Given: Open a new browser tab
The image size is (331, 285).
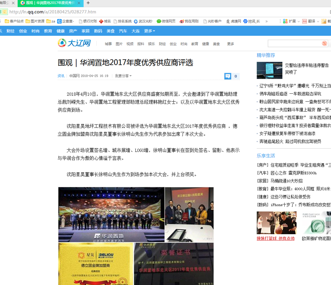Looking at the screenshot, I should coord(88,3).
